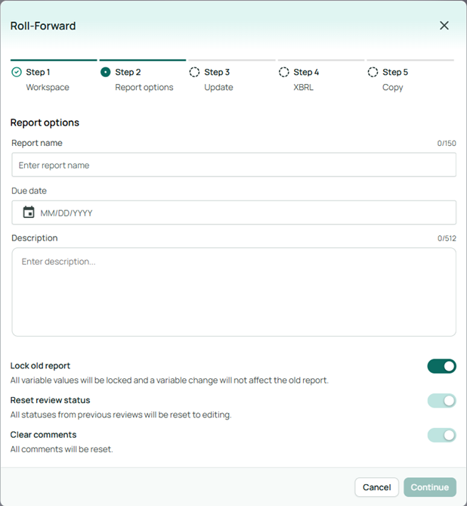Click the Step 5 dashed circle icon
The width and height of the screenshot is (467, 506).
[x=373, y=72]
